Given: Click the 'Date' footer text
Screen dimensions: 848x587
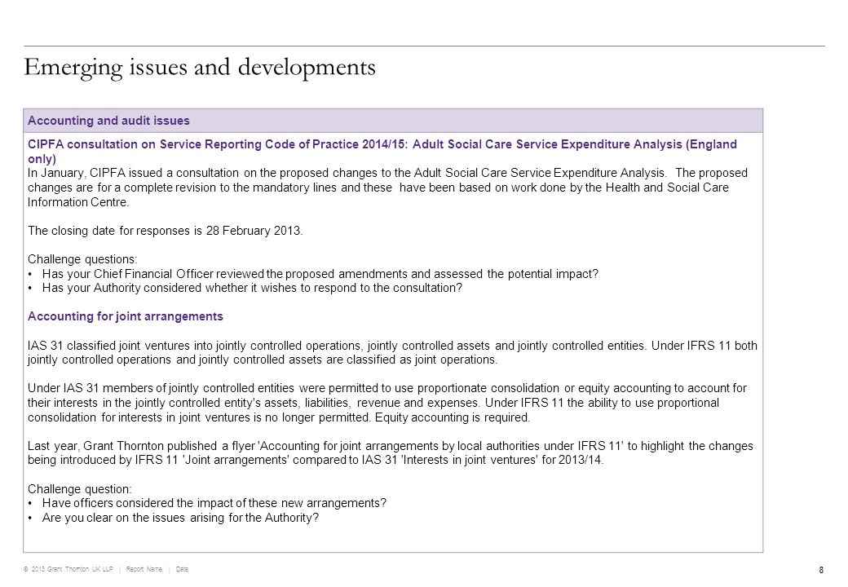Looking at the screenshot, I should pos(182,569).
